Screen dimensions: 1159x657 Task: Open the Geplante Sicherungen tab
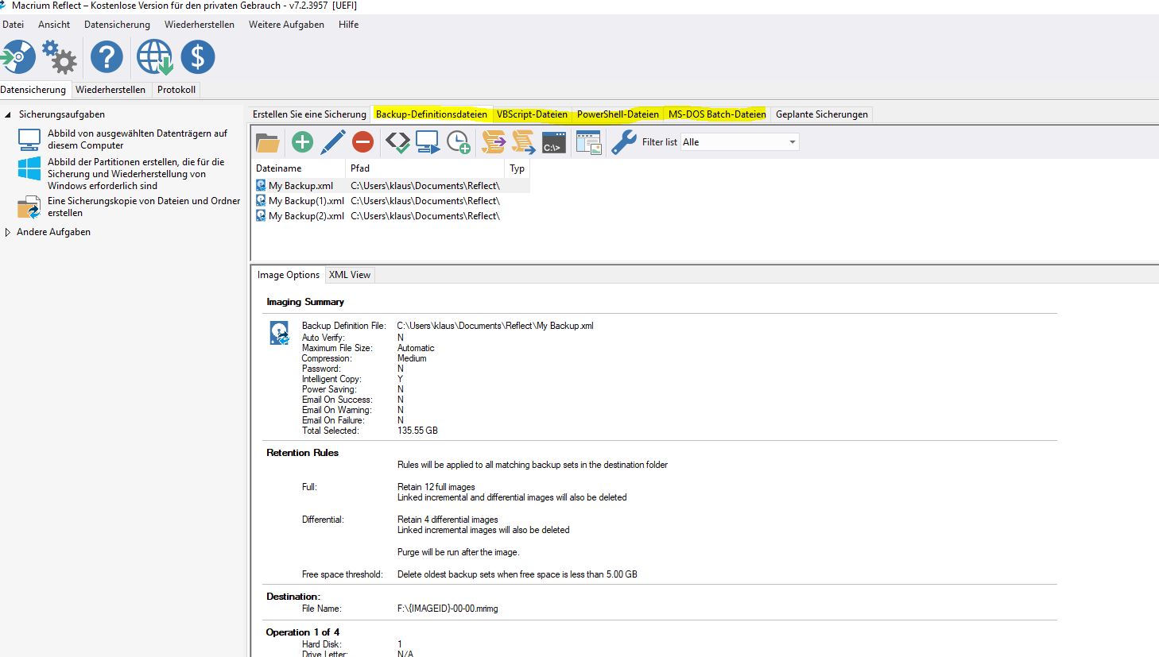822,114
